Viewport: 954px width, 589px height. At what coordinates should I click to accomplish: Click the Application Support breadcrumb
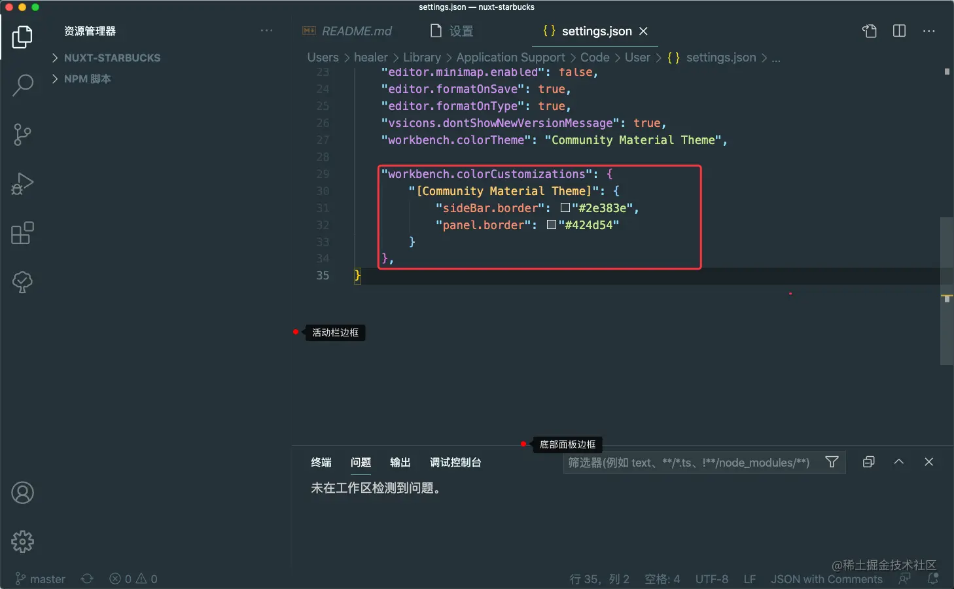coord(511,58)
